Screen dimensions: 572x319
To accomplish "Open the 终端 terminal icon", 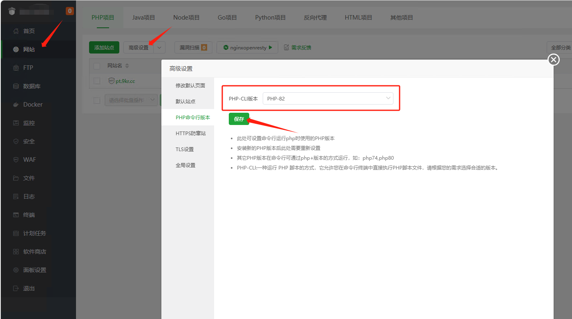I will tap(16, 215).
